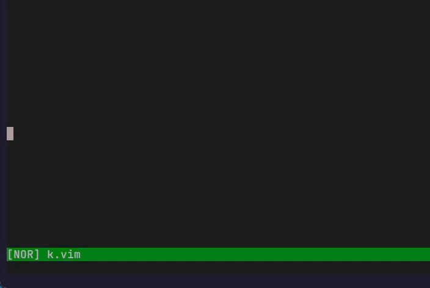This screenshot has height=288, width=430.
Task: Click the empty green status line area
Action: tap(255, 254)
